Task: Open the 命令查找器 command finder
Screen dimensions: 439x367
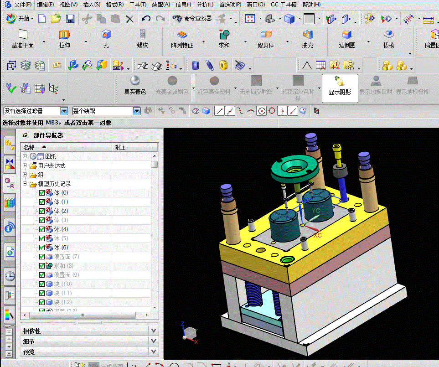Action: click(192, 19)
